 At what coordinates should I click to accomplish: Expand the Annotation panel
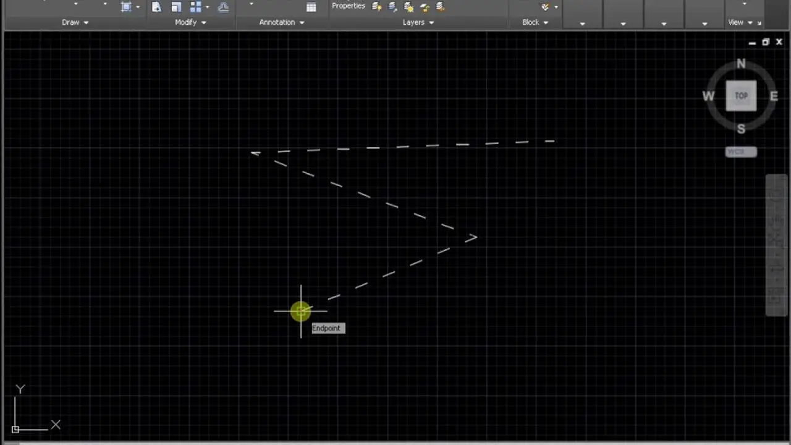click(282, 22)
